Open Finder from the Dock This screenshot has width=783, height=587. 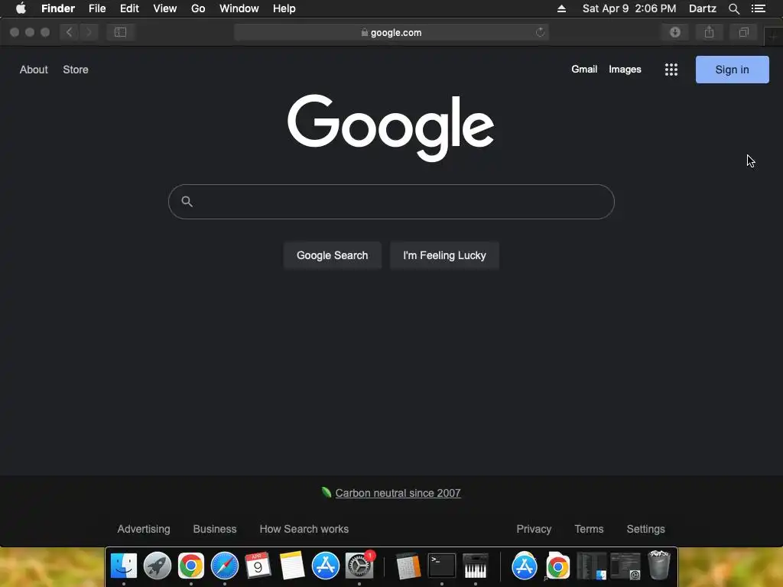124,566
